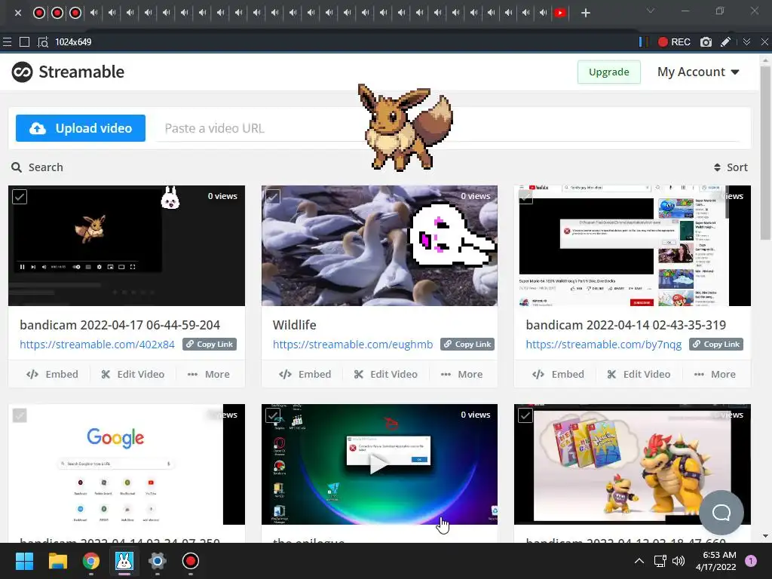Copy Link for the Wildlife video

click(x=467, y=344)
